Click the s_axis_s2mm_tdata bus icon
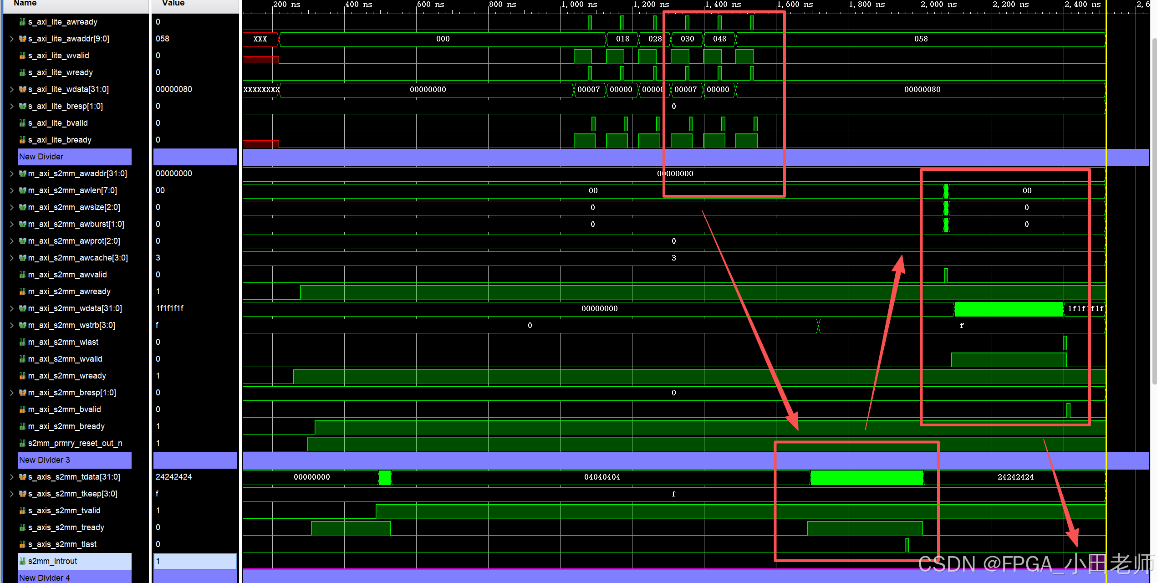This screenshot has width=1157, height=583. (x=22, y=477)
